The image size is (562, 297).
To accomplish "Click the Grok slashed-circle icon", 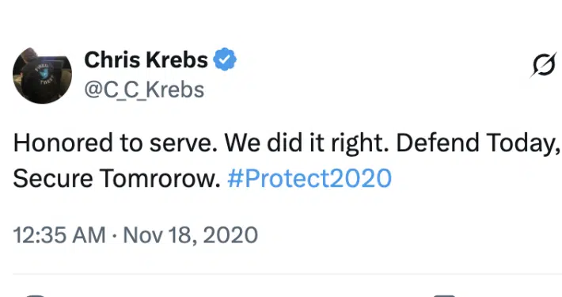I will 543,65.
